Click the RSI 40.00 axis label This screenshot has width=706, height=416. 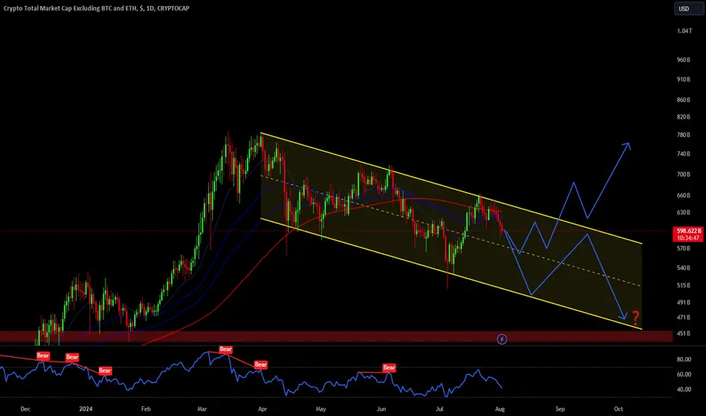(x=684, y=390)
